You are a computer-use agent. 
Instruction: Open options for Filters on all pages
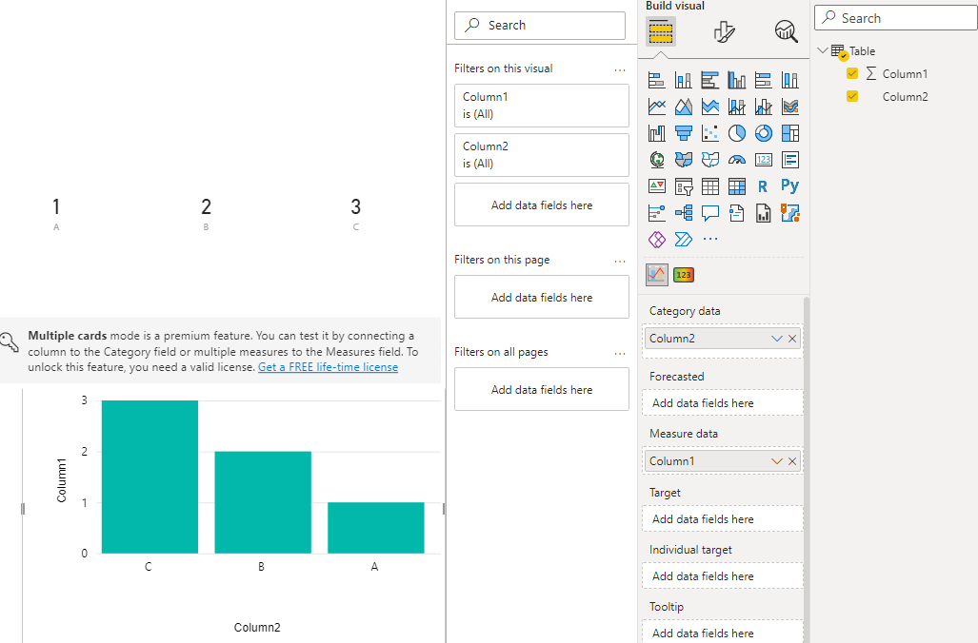(619, 353)
